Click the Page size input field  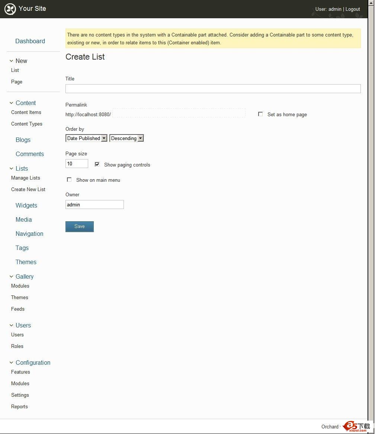tap(77, 164)
